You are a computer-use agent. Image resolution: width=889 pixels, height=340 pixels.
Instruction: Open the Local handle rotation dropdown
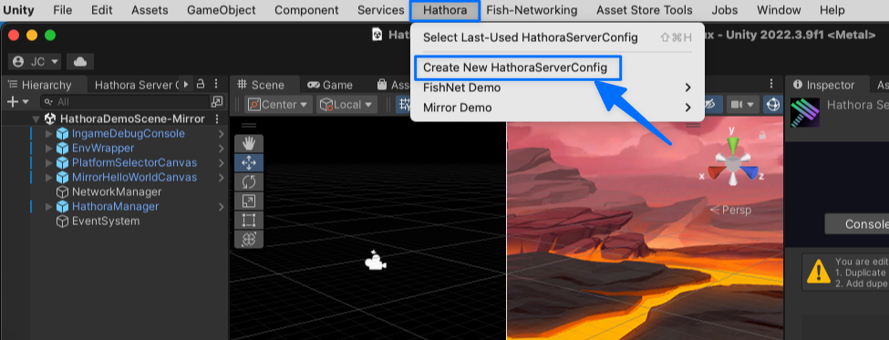pos(347,104)
